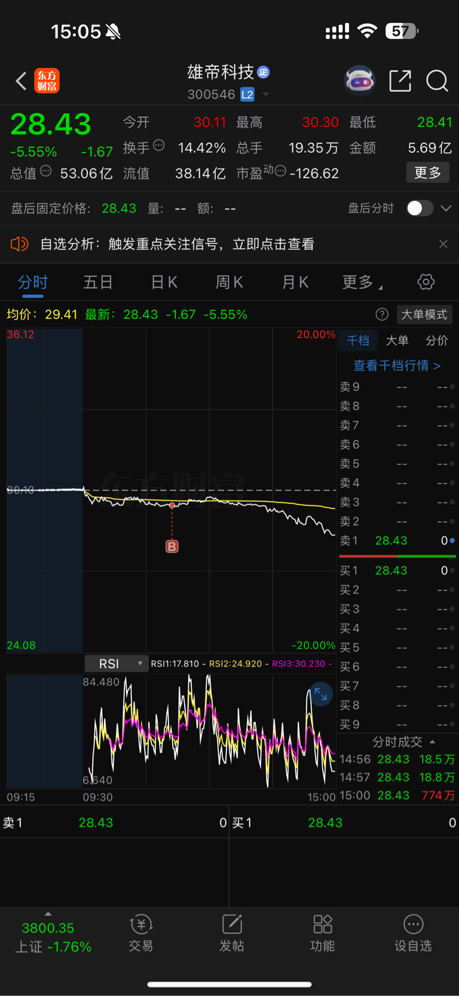
Task: Go back using the left arrow
Action: 21,81
